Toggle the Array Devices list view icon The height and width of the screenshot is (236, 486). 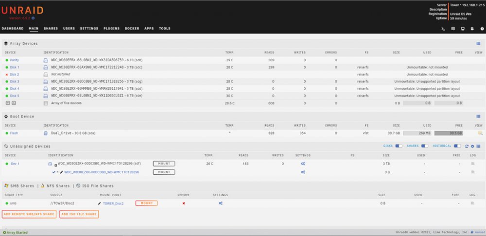click(478, 43)
